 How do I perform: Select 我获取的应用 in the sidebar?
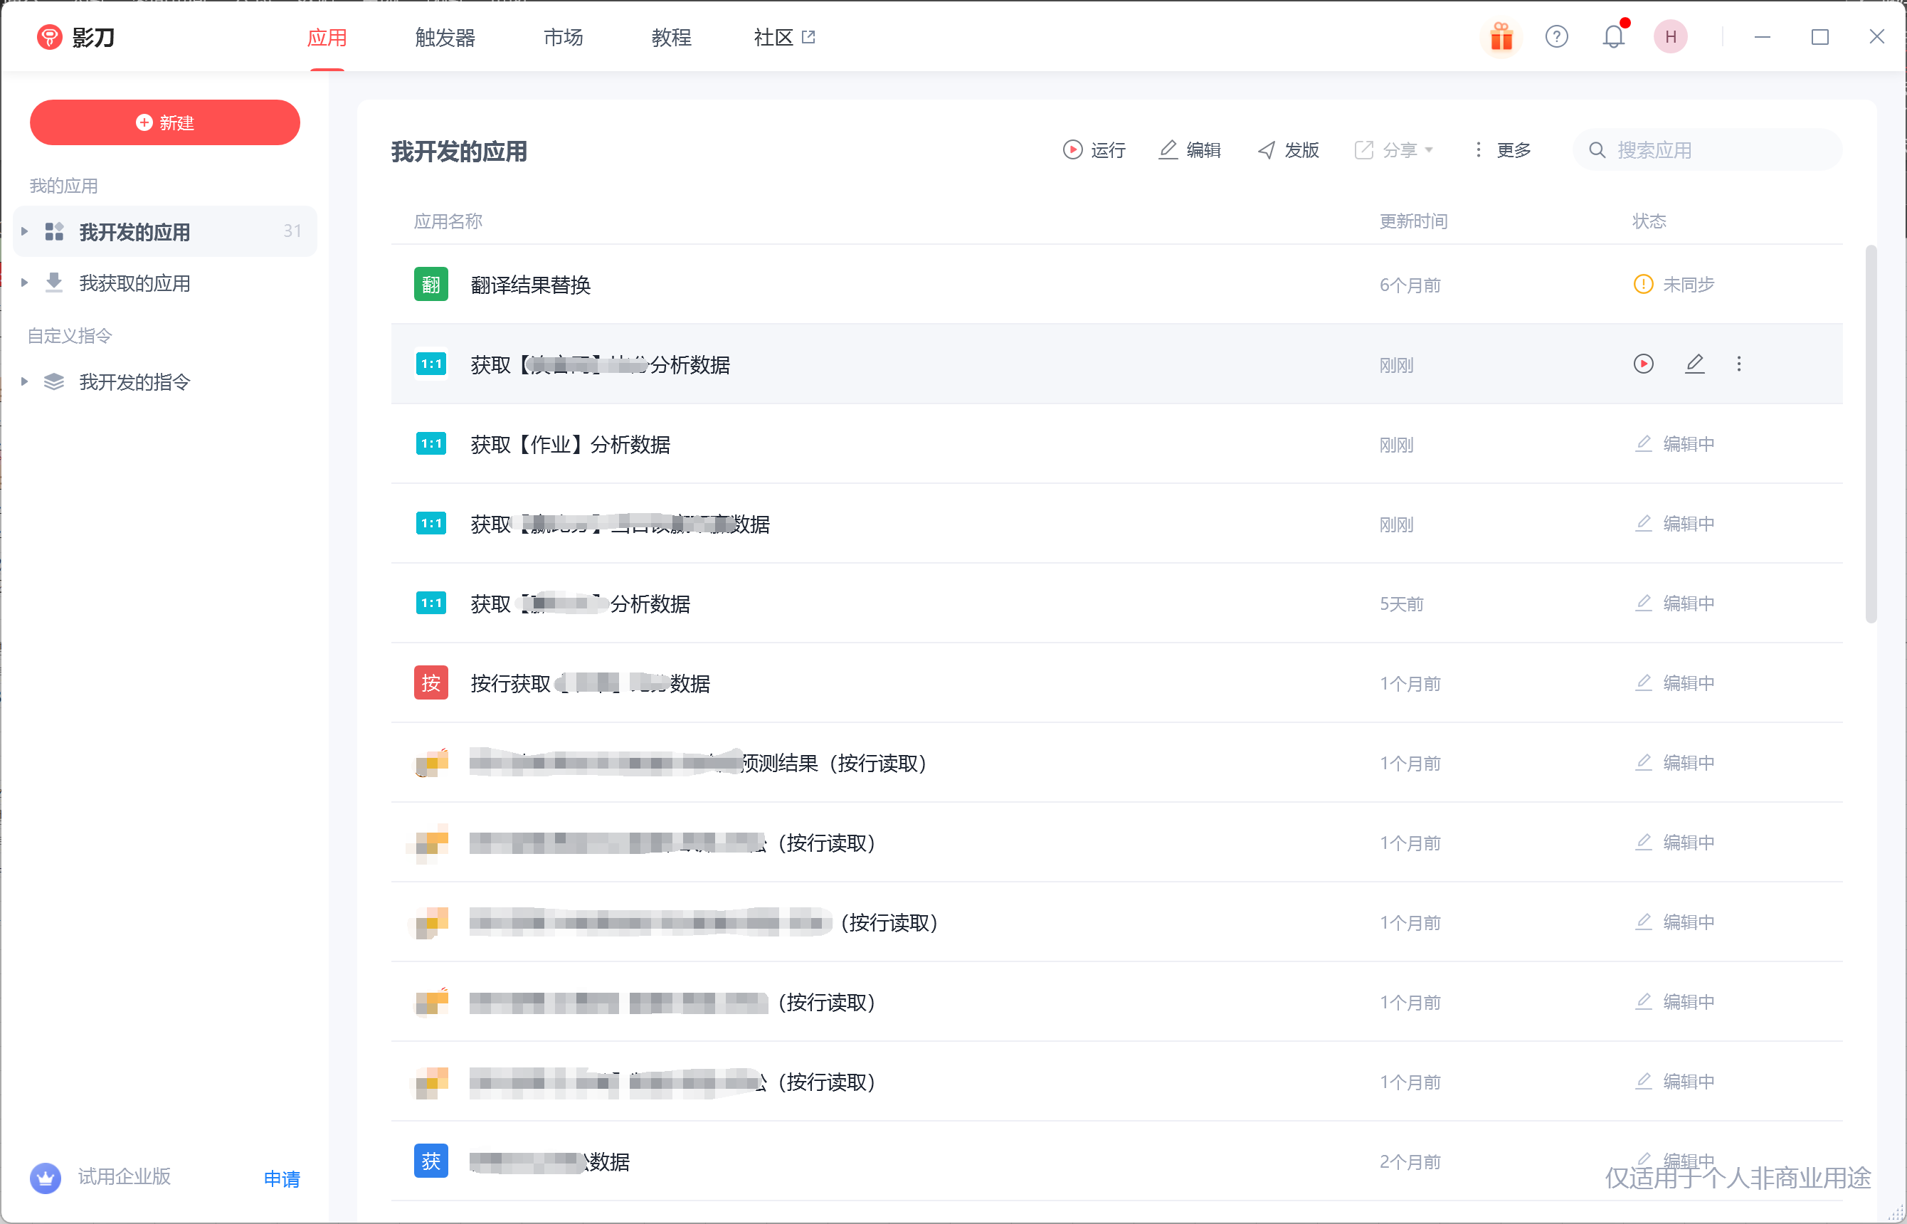[x=164, y=283]
